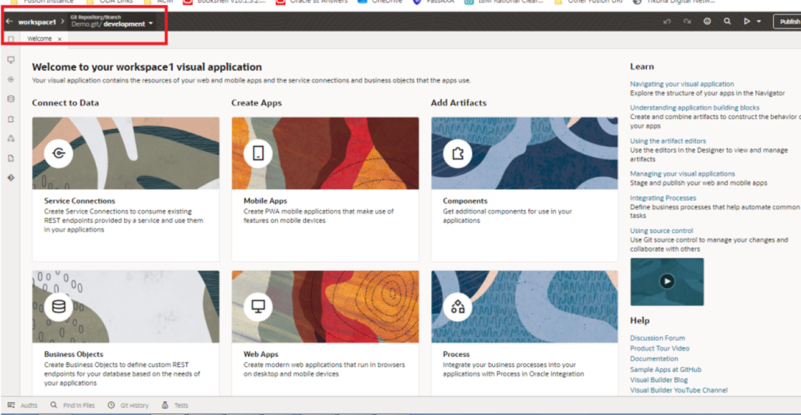Open Business Objects database icon in sidebar
The height and width of the screenshot is (415, 801).
[10, 99]
